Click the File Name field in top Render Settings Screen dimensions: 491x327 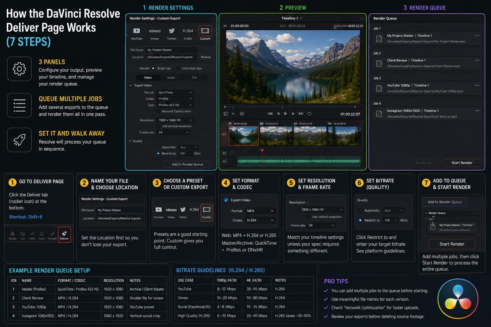click(171, 50)
